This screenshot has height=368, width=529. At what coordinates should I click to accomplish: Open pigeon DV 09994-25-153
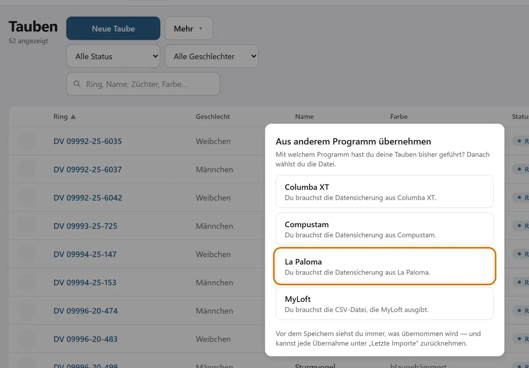point(85,283)
